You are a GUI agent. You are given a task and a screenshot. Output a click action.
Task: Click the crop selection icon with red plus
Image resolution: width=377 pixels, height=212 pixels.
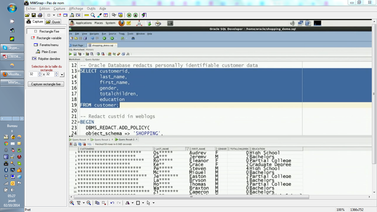pos(104,203)
